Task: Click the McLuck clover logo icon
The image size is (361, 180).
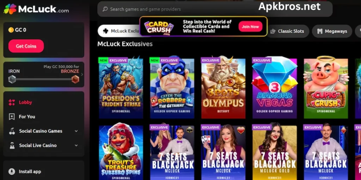Action: (x=10, y=9)
